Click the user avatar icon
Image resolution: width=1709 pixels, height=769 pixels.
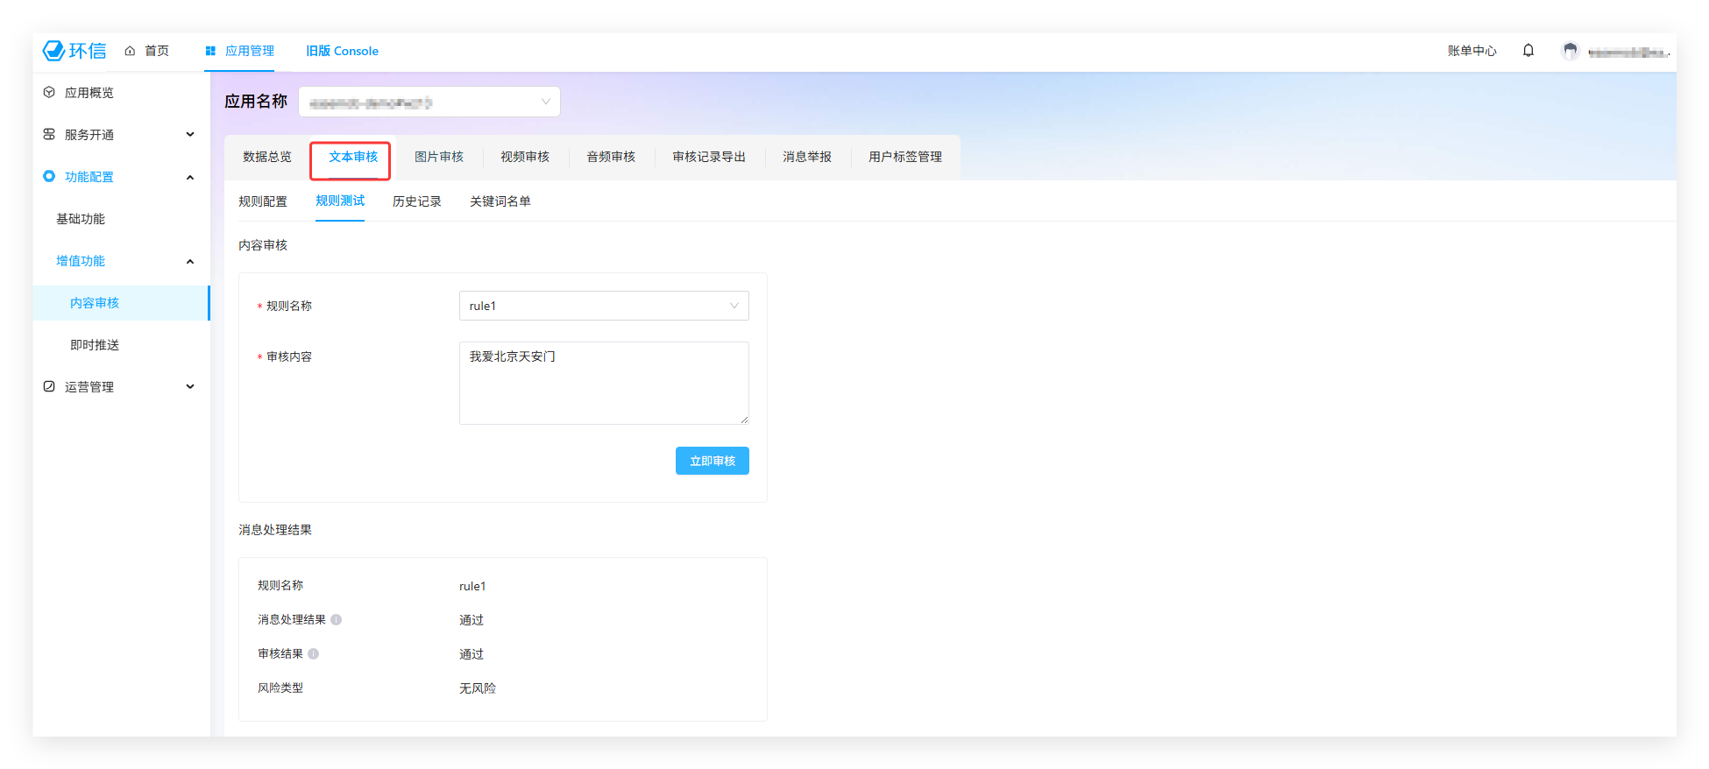click(1570, 51)
